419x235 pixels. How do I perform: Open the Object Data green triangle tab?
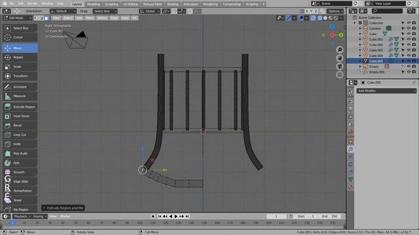pos(351,180)
